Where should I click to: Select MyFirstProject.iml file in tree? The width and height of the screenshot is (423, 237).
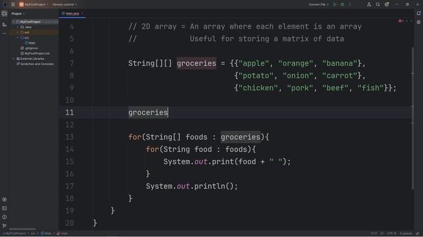tap(35, 53)
